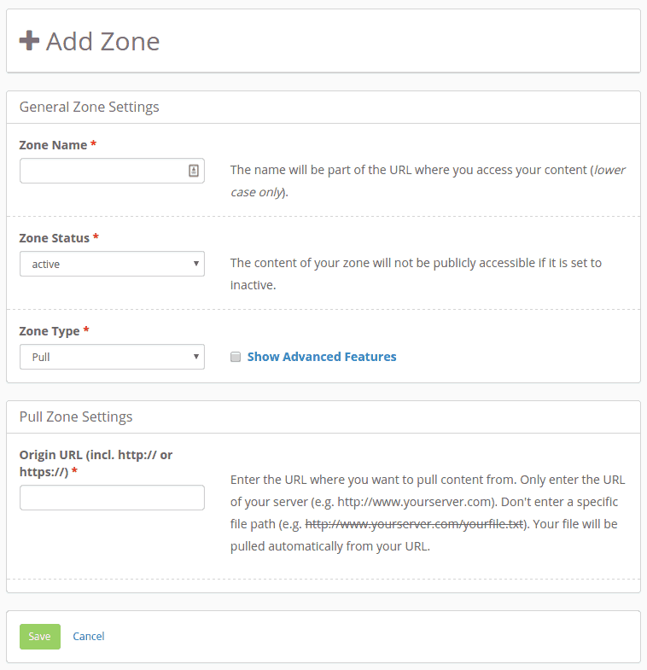Click the Cancel link

click(x=89, y=636)
